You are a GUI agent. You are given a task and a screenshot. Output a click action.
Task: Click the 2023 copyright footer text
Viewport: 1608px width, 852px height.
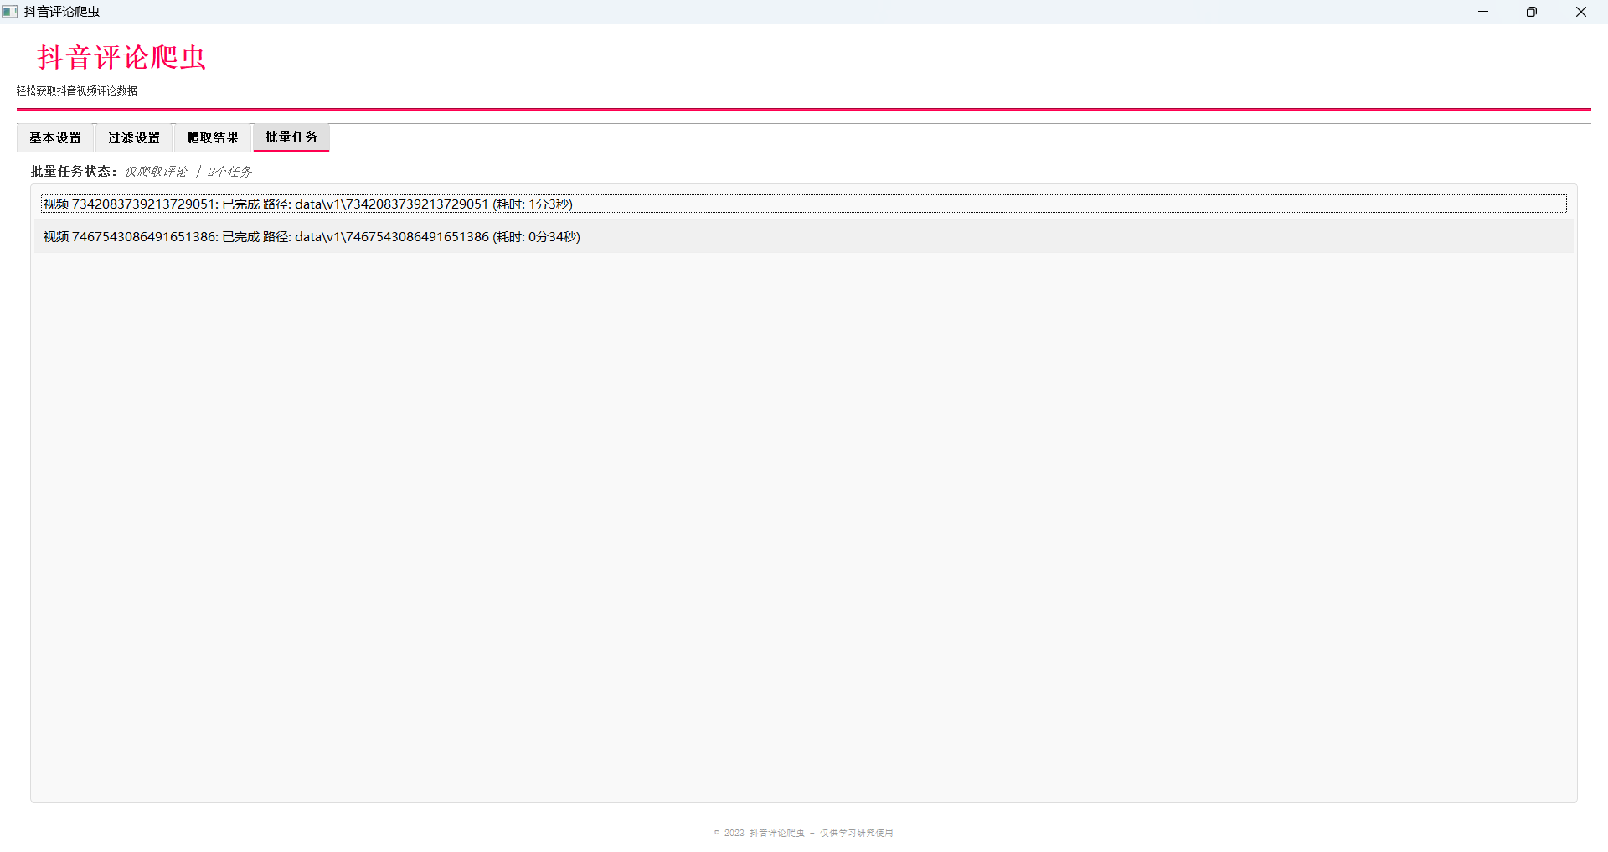tap(804, 833)
